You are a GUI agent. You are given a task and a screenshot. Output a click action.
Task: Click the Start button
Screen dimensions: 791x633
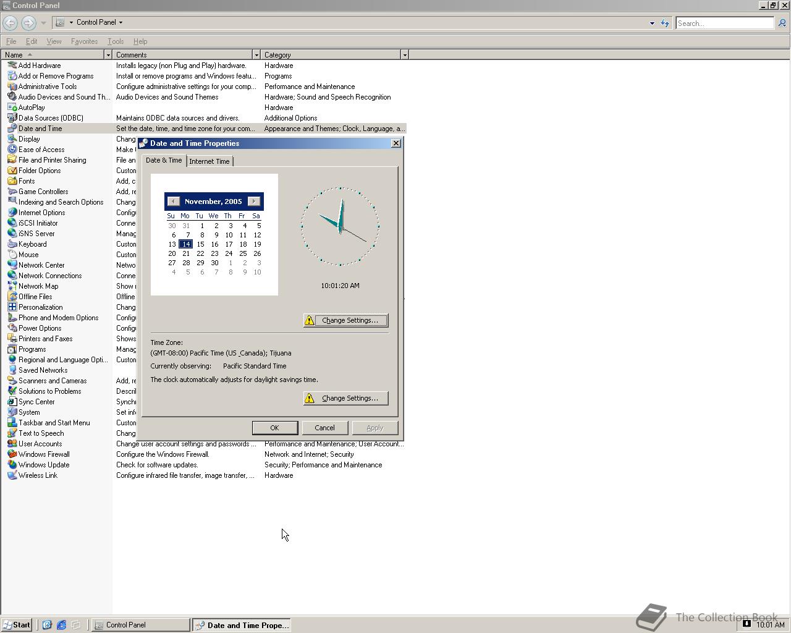pyautogui.click(x=16, y=625)
